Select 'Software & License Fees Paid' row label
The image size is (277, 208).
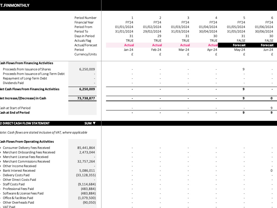(x=23, y=193)
